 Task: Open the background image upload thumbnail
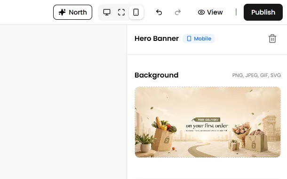click(208, 122)
